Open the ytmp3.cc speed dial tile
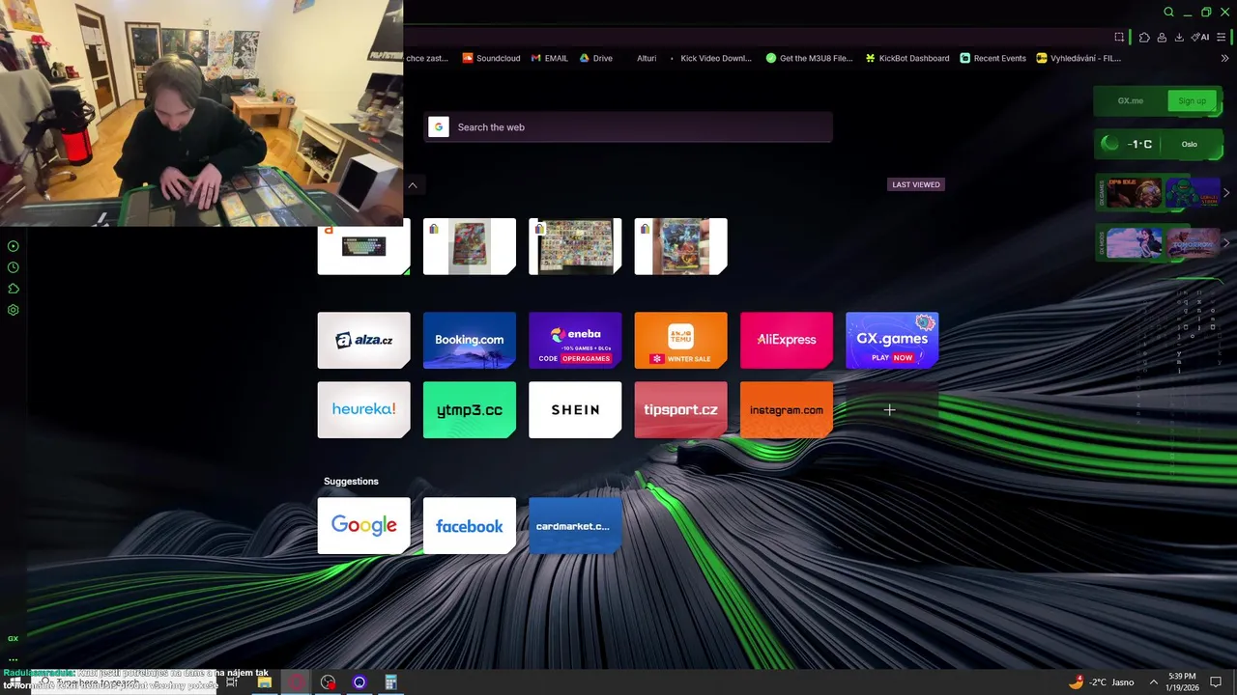 (469, 409)
